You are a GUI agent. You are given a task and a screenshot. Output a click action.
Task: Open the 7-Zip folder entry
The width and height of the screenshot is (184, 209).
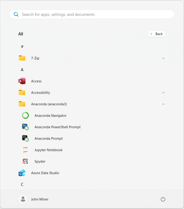[35, 58]
